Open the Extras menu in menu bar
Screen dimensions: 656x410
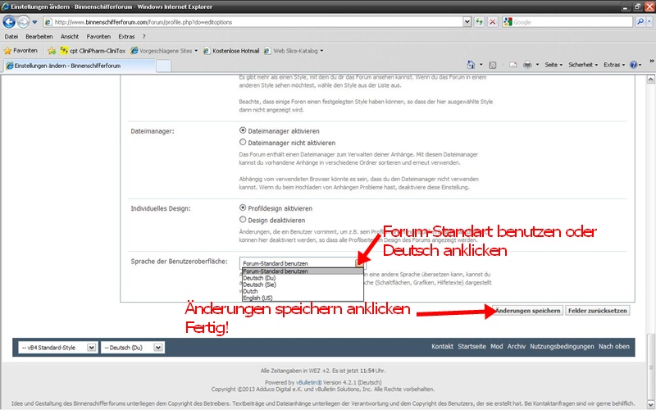click(126, 37)
